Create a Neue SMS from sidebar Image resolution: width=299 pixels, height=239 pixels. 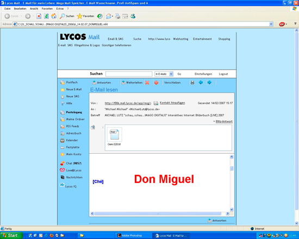pyautogui.click(x=70, y=97)
